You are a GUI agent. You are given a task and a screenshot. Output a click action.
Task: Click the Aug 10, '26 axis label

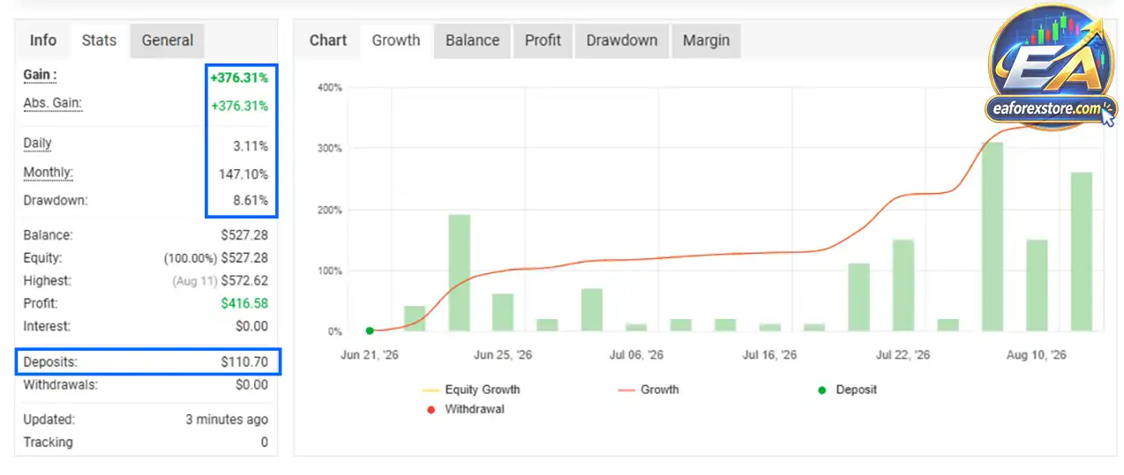coord(1038,355)
